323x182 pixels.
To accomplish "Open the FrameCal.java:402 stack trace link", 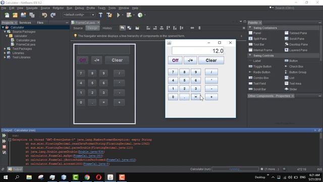I will coord(121,160).
